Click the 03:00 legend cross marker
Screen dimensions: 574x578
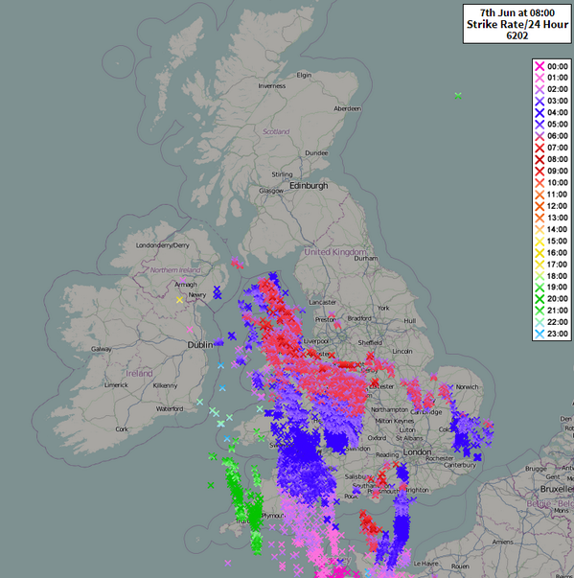[x=540, y=101]
